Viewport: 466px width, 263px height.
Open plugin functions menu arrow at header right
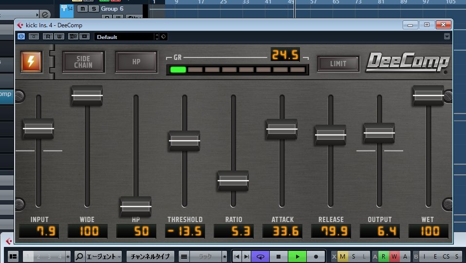click(x=447, y=36)
